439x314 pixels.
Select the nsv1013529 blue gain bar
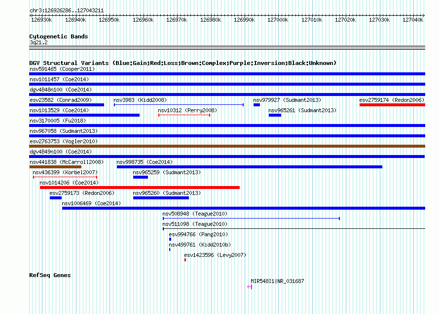tap(84, 115)
